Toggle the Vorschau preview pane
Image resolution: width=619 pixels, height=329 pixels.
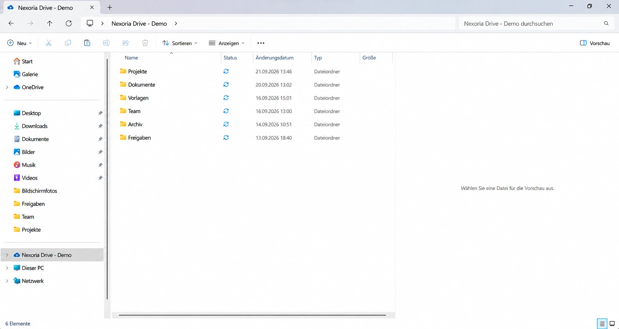pos(595,43)
